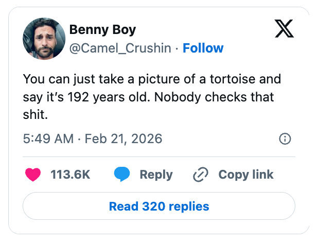Open the @Camel_Crushin handle link
Viewport: 319px width, 243px height.
[120, 48]
